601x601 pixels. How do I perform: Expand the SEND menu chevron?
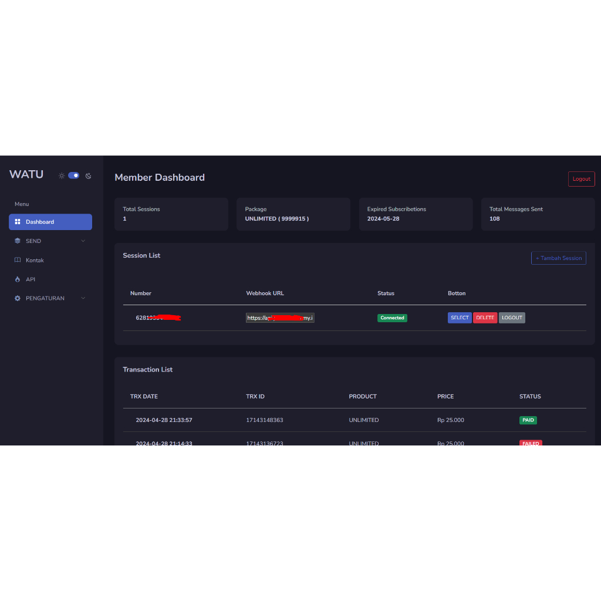83,241
